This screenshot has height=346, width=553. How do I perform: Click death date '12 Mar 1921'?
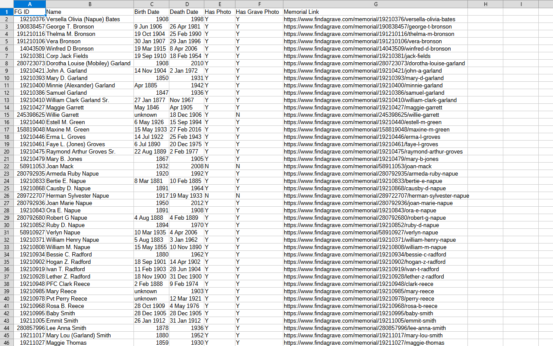(x=186, y=298)
